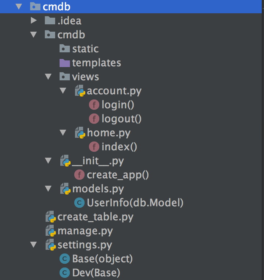Screen dimensions: 264x280
Task: Expand the .idea folder
Action: click(x=34, y=21)
